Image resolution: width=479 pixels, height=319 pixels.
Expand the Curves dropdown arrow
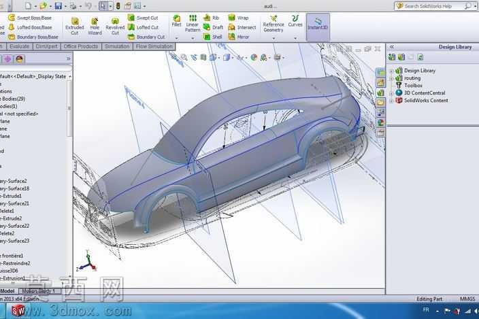(x=295, y=38)
